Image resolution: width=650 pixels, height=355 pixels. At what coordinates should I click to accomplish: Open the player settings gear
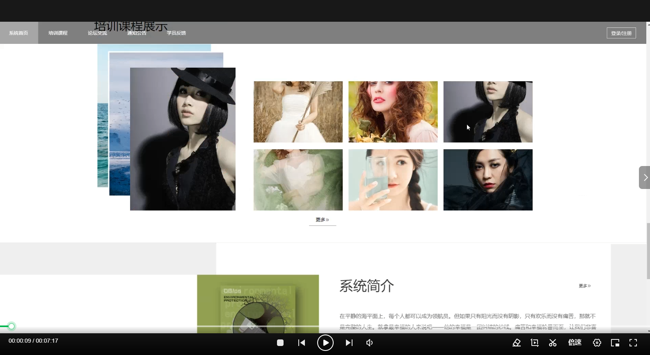pyautogui.click(x=597, y=343)
